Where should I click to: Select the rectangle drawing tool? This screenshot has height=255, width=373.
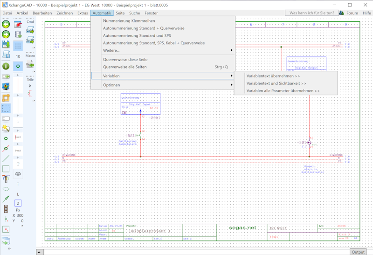pyautogui.click(x=6, y=169)
